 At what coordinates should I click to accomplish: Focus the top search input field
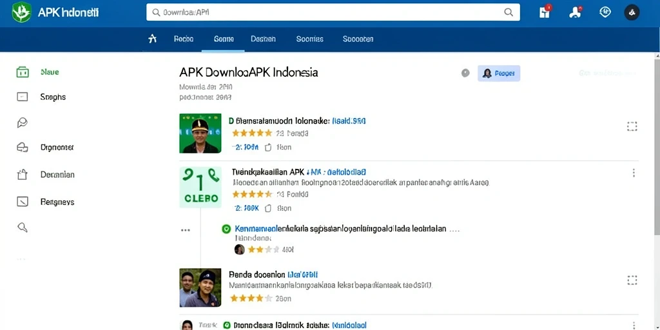point(333,12)
